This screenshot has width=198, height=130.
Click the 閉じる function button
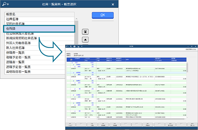(192, 125)
